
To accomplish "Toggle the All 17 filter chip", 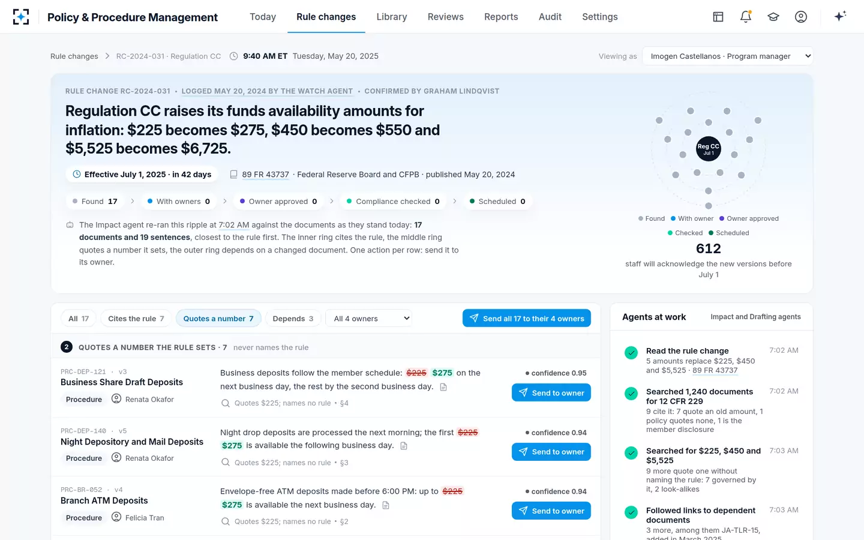I will 79,319.
